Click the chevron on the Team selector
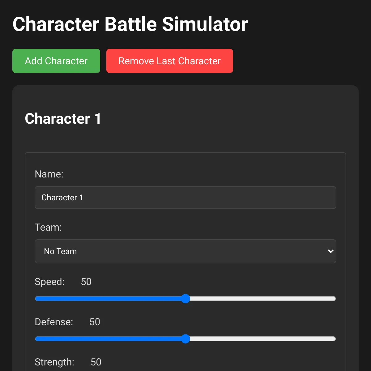The height and width of the screenshot is (371, 371). (330, 251)
